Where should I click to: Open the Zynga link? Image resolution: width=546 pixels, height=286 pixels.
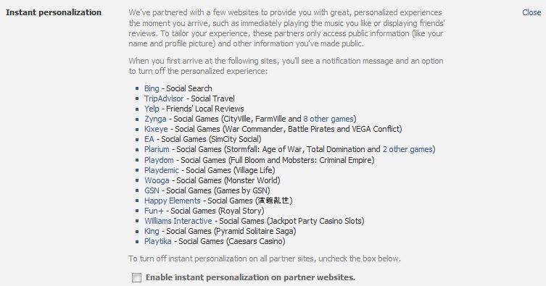tap(155, 119)
